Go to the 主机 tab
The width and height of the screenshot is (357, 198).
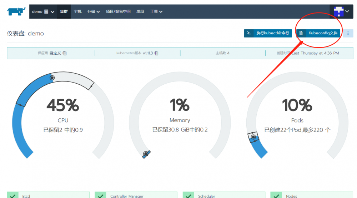pos(77,12)
